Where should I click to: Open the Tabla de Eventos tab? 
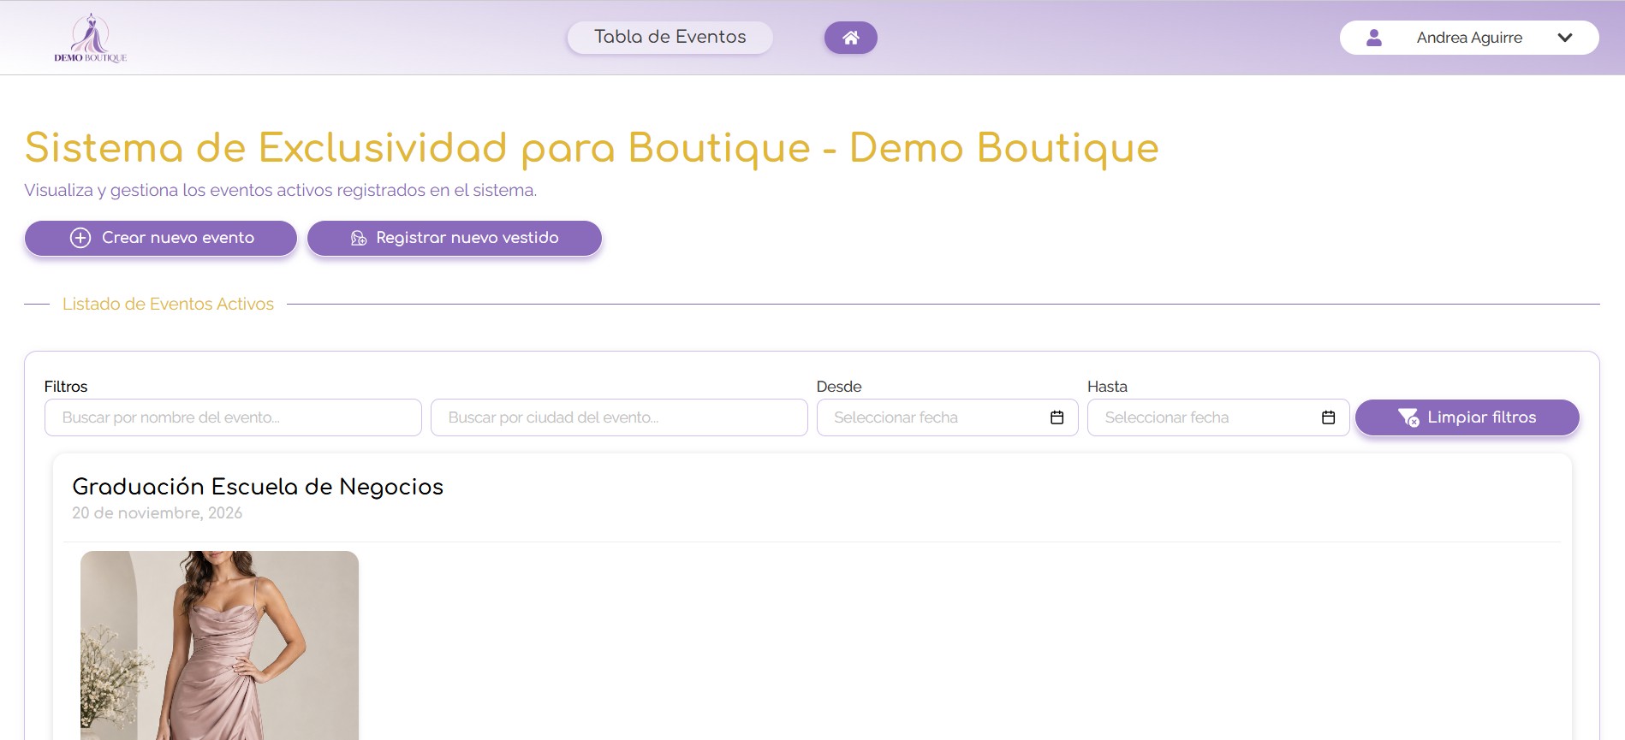670,38
